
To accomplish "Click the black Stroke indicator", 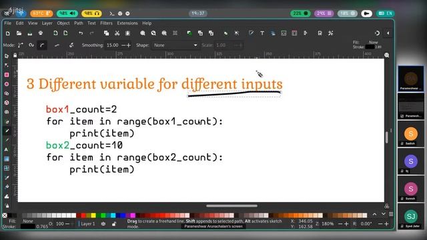I will [28, 227].
